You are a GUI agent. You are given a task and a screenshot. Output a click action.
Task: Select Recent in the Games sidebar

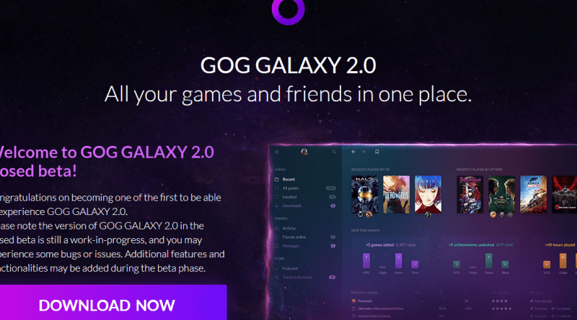point(288,180)
